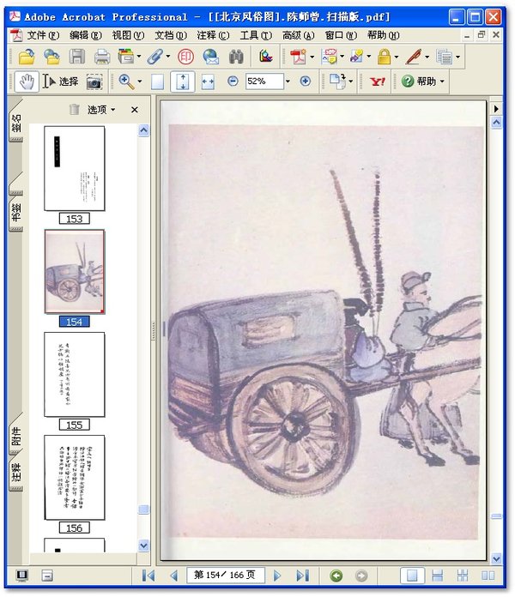
Task: Toggle fit page view
Action: [183, 81]
